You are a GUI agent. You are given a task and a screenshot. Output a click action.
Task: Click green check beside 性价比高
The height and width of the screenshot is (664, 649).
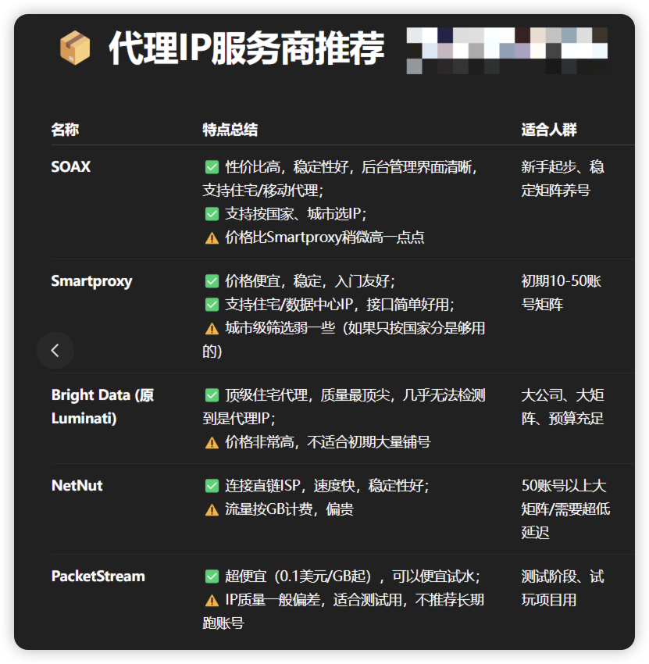point(212,167)
